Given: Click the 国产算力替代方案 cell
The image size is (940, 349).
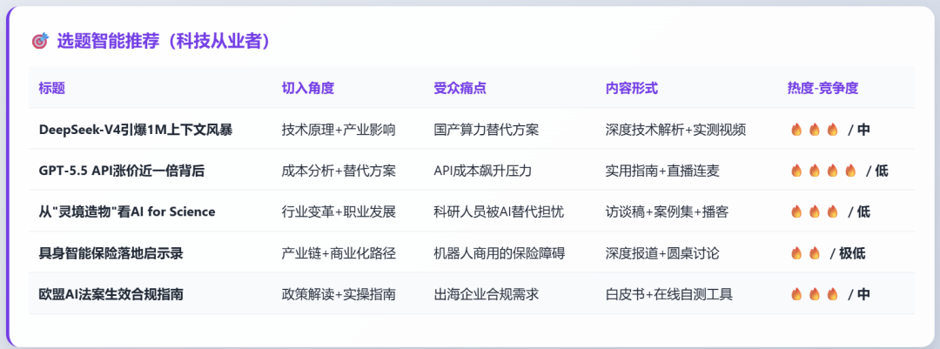Looking at the screenshot, I should tap(487, 130).
